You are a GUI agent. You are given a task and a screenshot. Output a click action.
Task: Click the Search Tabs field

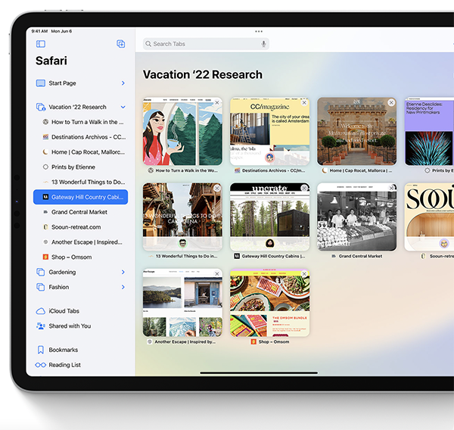coord(206,44)
